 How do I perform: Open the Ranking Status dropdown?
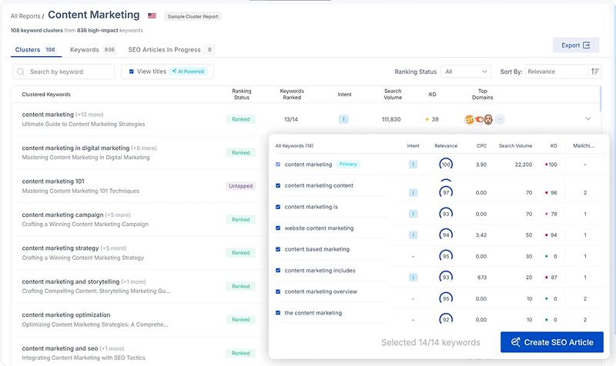click(466, 72)
